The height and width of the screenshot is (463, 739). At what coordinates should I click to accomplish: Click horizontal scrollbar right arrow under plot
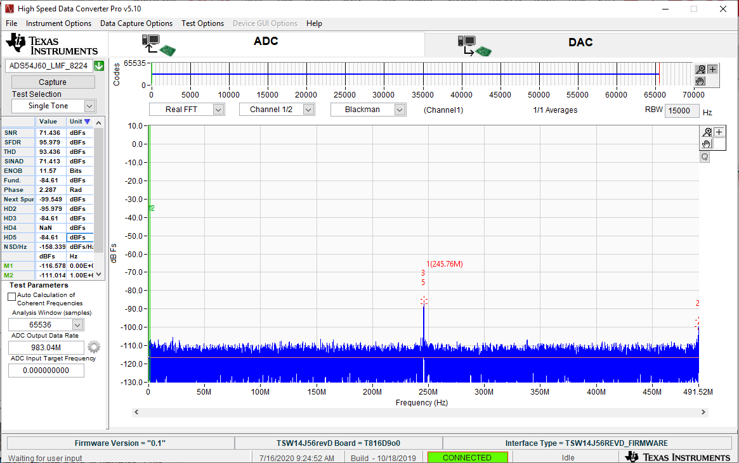703,412
